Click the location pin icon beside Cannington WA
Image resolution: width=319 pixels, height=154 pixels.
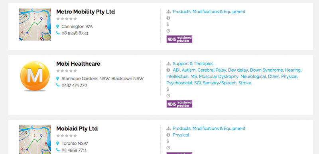tap(57, 27)
